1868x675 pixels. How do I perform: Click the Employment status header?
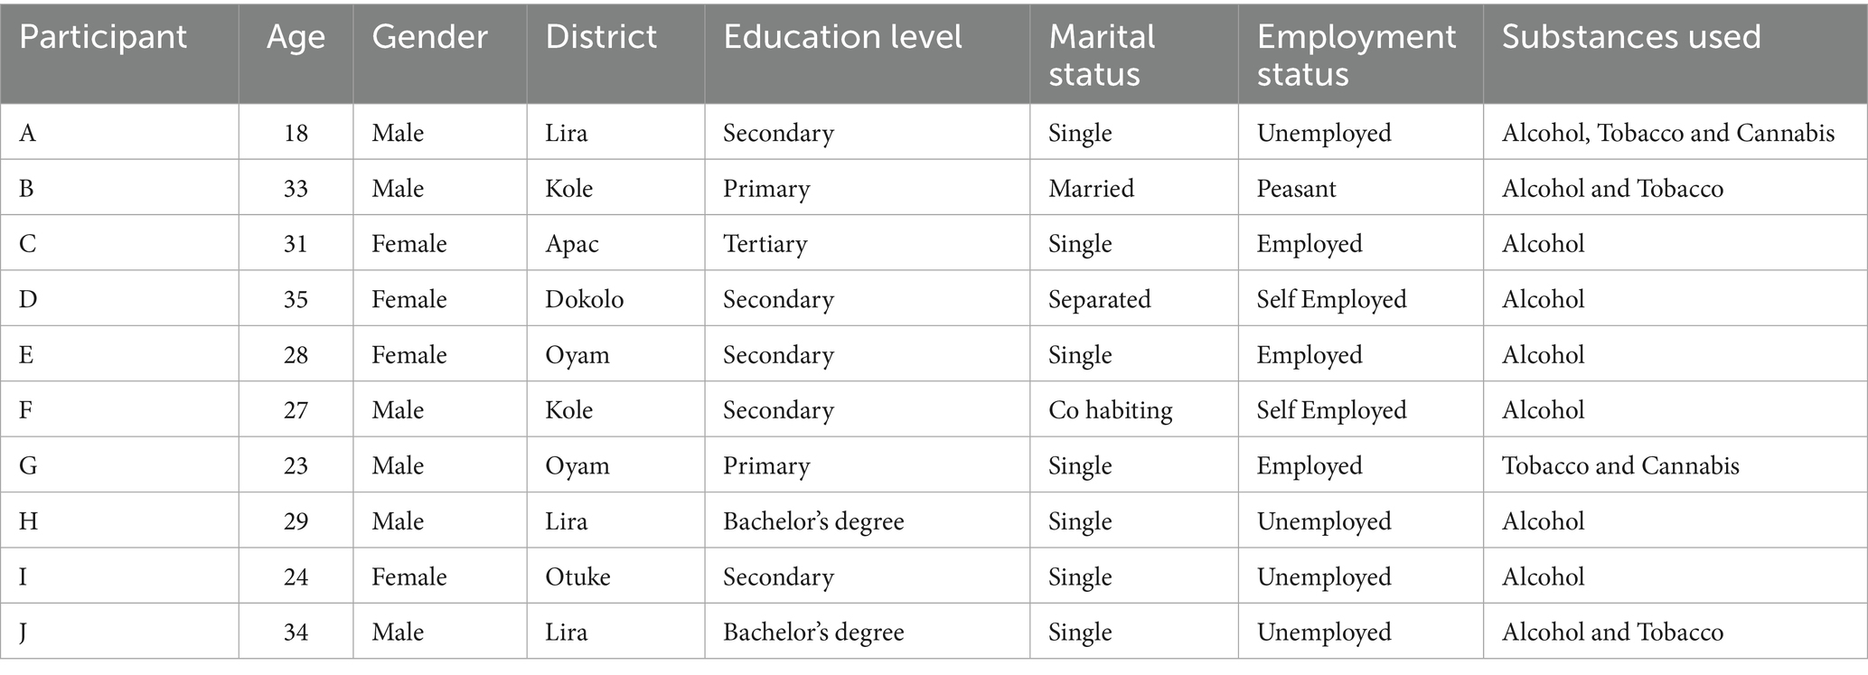(1356, 55)
